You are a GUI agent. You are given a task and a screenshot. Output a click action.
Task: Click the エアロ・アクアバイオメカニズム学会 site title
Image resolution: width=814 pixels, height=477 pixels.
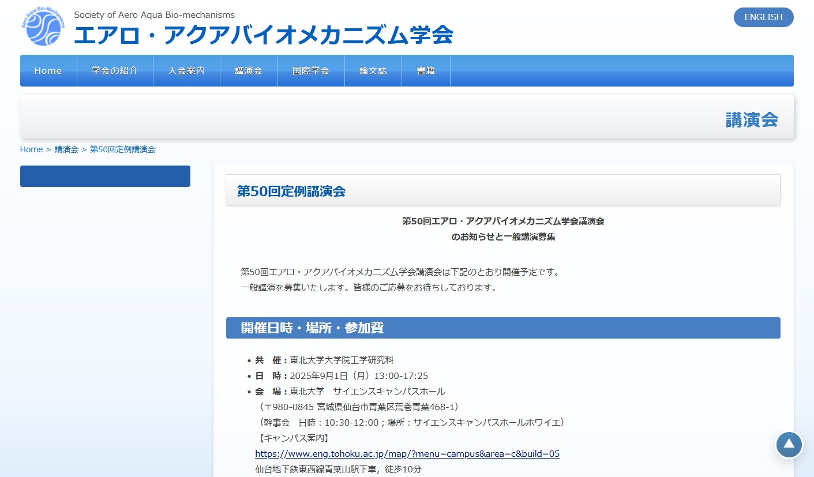(263, 36)
